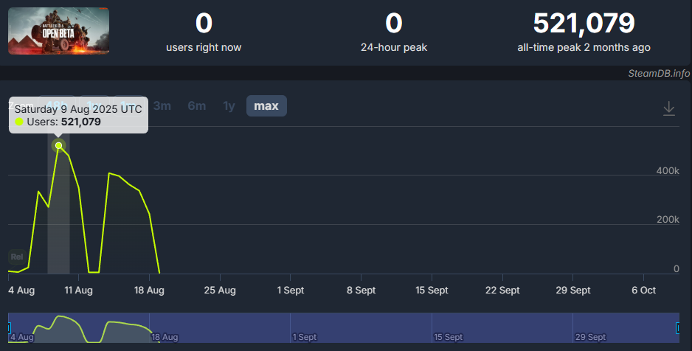The image size is (692, 351).
Task: Click the Battlefield 6 Open Beta game thumbnail
Action: [x=59, y=31]
